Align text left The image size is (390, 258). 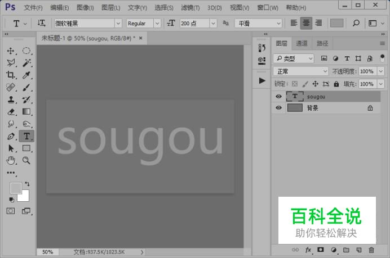point(294,23)
